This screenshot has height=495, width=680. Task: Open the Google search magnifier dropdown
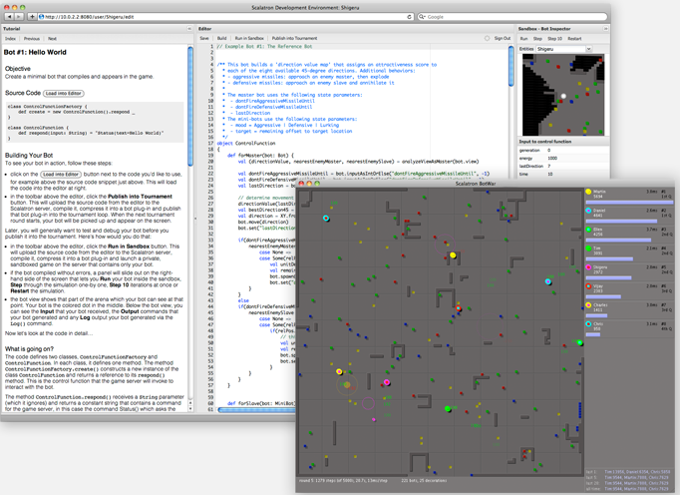[422, 17]
